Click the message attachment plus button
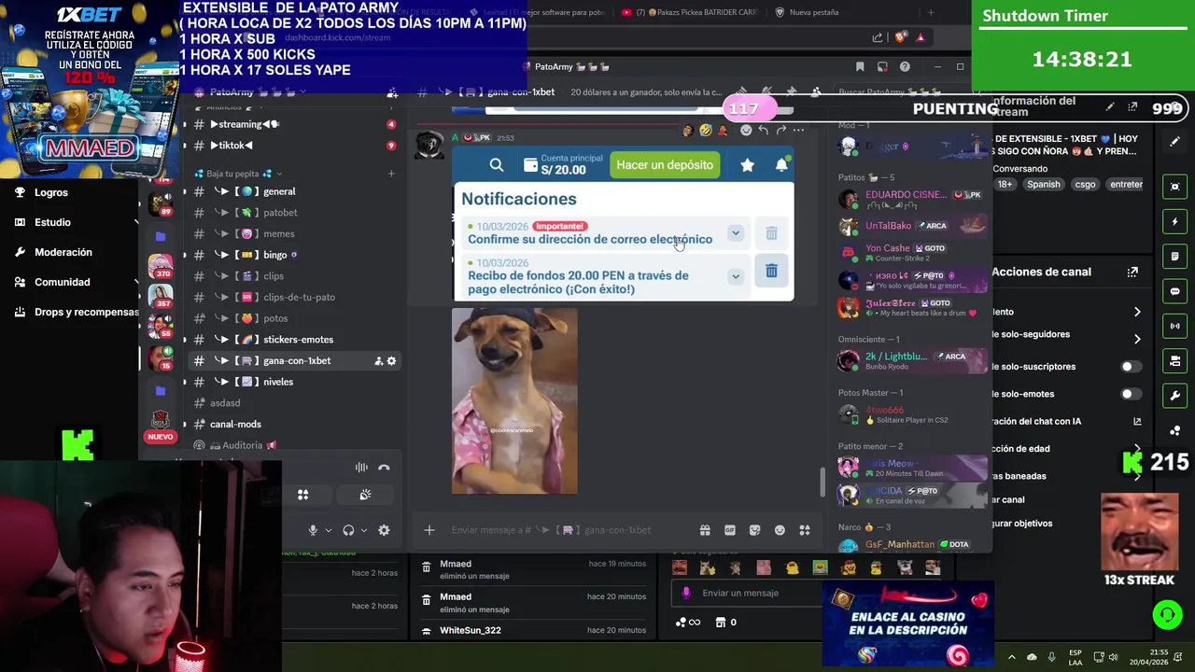Viewport: 1195px width, 672px height. [x=429, y=530]
